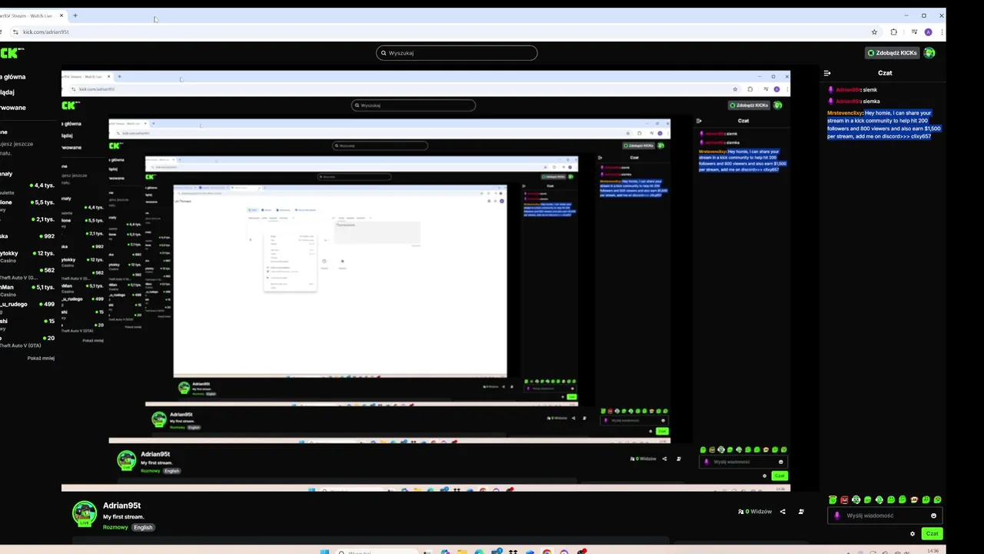Viewport: 984px width, 554px height.
Task: Click the purple icon inside the chat field
Action: coord(837,516)
